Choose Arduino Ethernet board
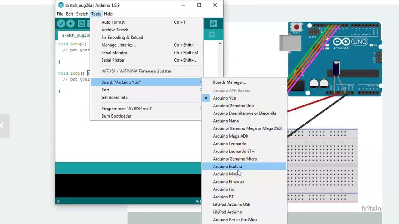 point(244,182)
